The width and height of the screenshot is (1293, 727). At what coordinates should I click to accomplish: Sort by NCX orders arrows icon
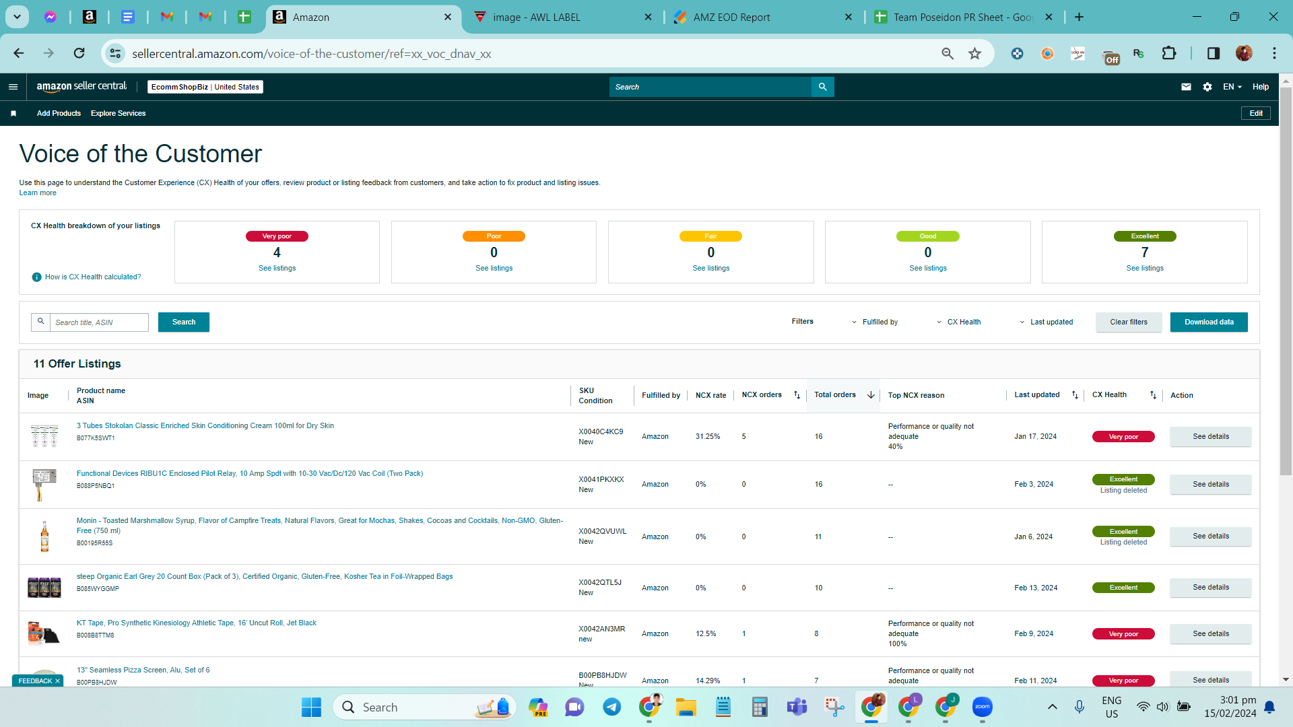797,395
